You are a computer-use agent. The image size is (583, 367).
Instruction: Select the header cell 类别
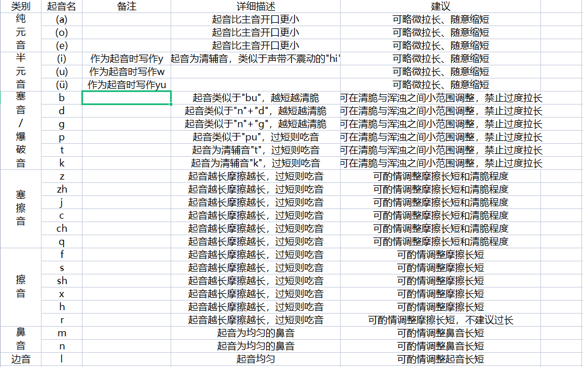20,6
